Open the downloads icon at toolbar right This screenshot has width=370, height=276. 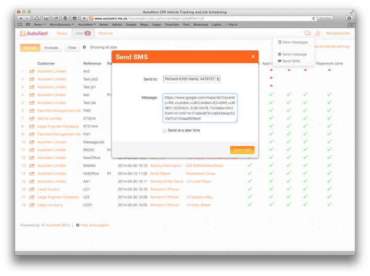(x=349, y=18)
